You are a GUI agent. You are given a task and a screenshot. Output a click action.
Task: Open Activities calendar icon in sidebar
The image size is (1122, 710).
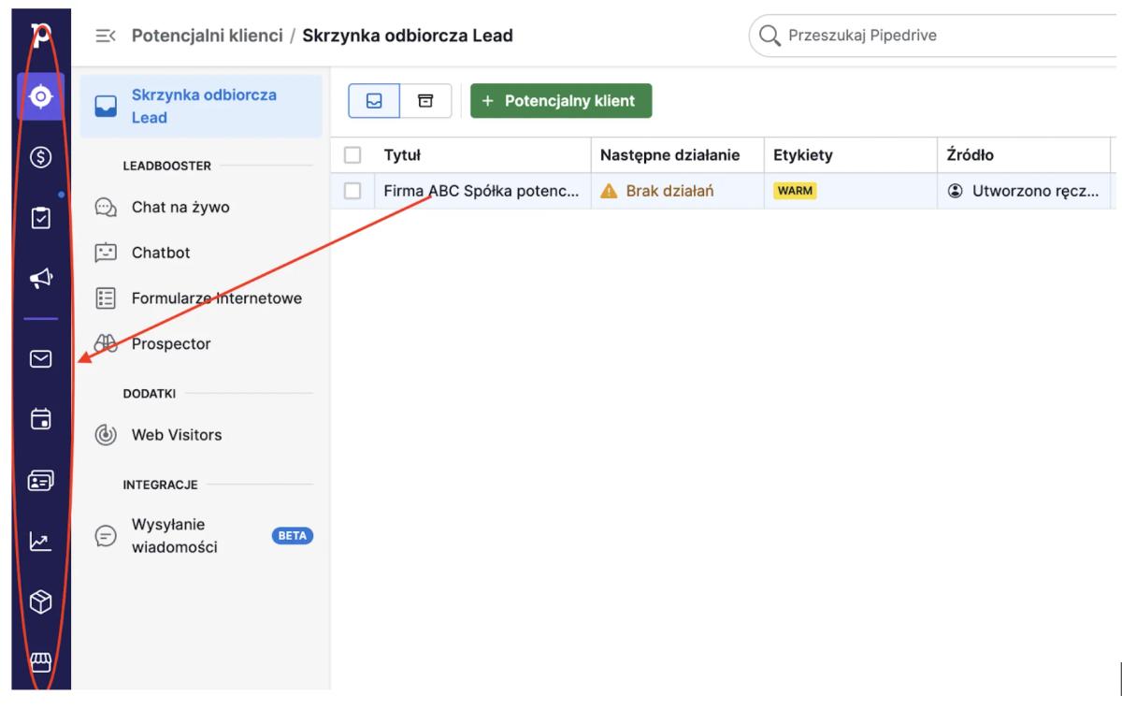coord(40,419)
